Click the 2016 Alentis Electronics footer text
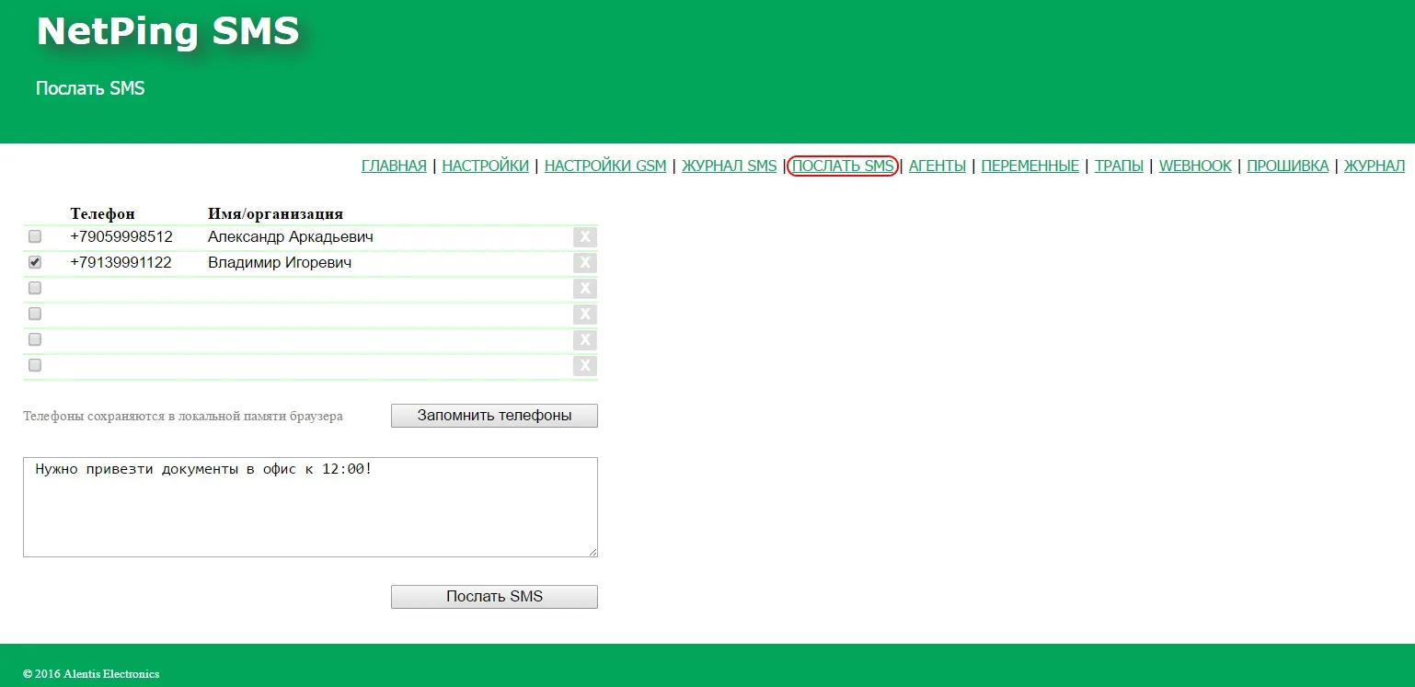Image resolution: width=1415 pixels, height=687 pixels. coord(91,674)
